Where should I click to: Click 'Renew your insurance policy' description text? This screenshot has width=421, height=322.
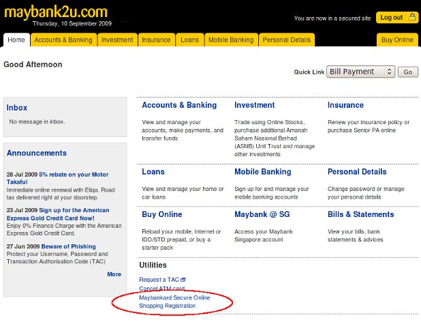point(369,126)
